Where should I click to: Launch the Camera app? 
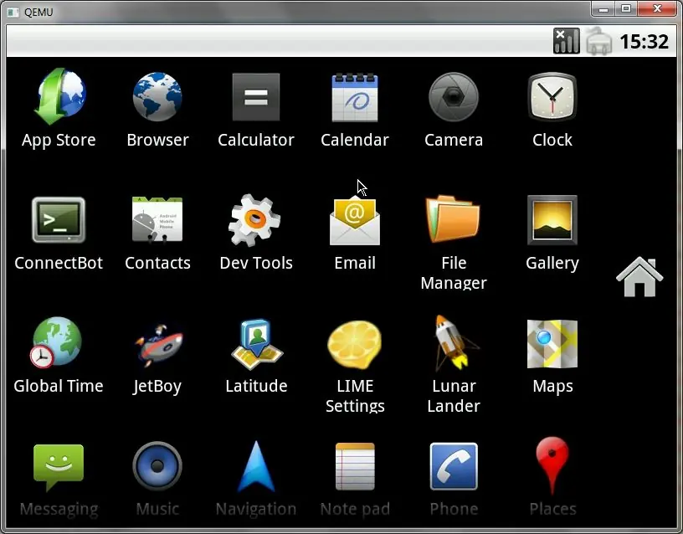tap(454, 97)
